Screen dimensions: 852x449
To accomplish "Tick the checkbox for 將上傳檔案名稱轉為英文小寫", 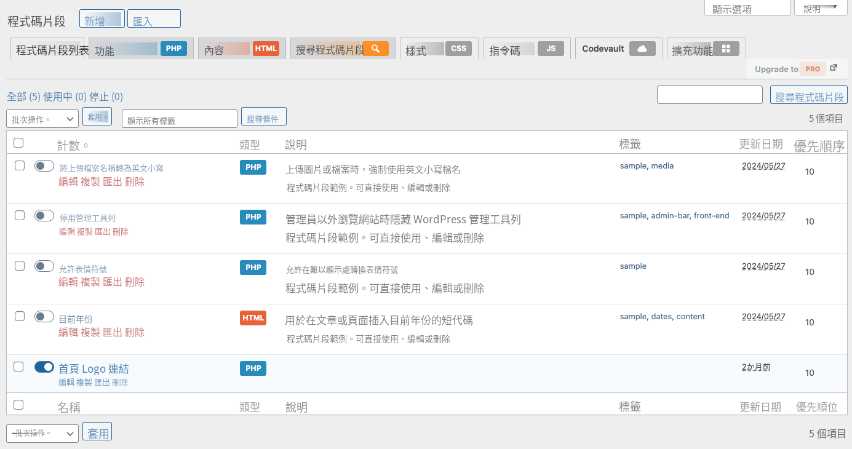I will point(20,165).
